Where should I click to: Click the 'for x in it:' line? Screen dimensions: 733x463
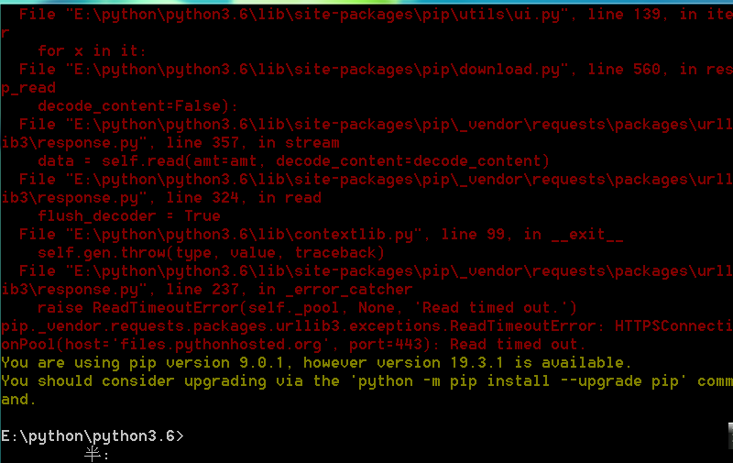click(x=93, y=51)
